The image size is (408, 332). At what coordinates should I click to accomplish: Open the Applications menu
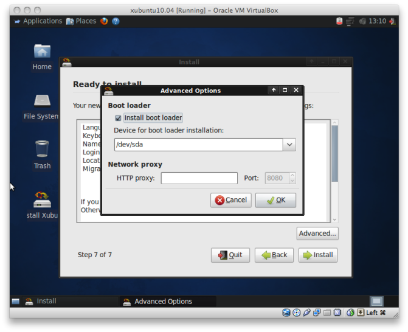pyautogui.click(x=38, y=21)
